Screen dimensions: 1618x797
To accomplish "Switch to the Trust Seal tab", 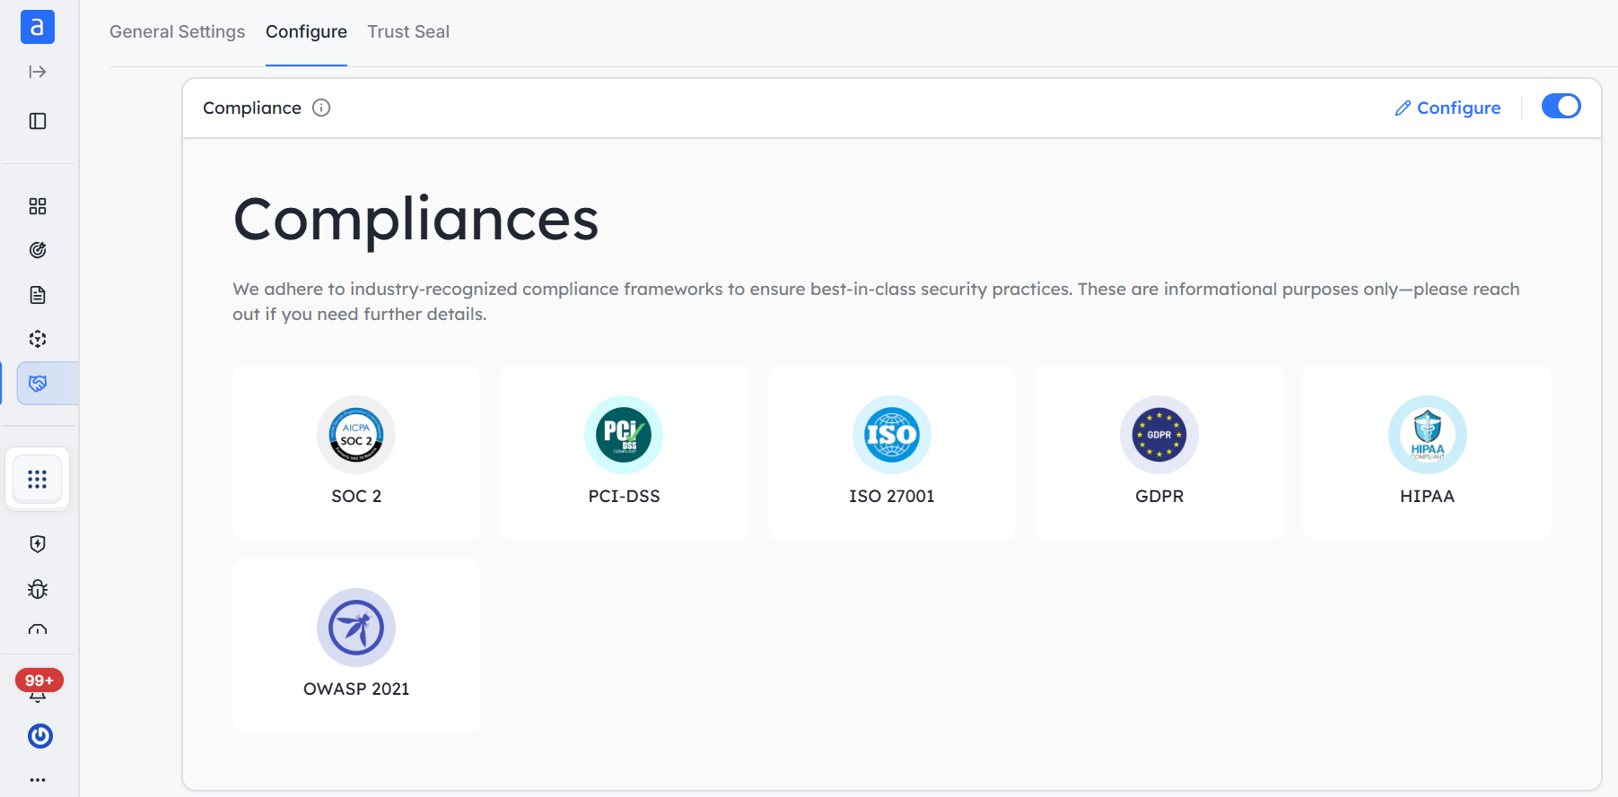I will 408,31.
